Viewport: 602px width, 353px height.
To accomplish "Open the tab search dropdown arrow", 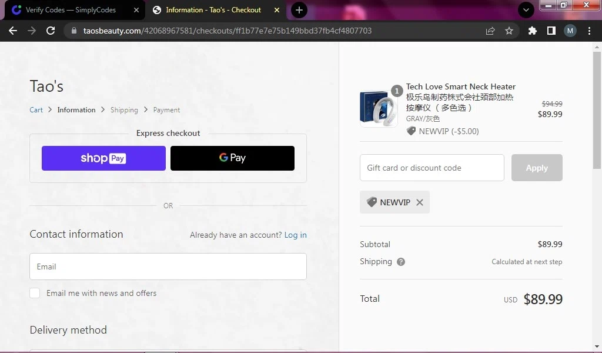I will (x=526, y=10).
